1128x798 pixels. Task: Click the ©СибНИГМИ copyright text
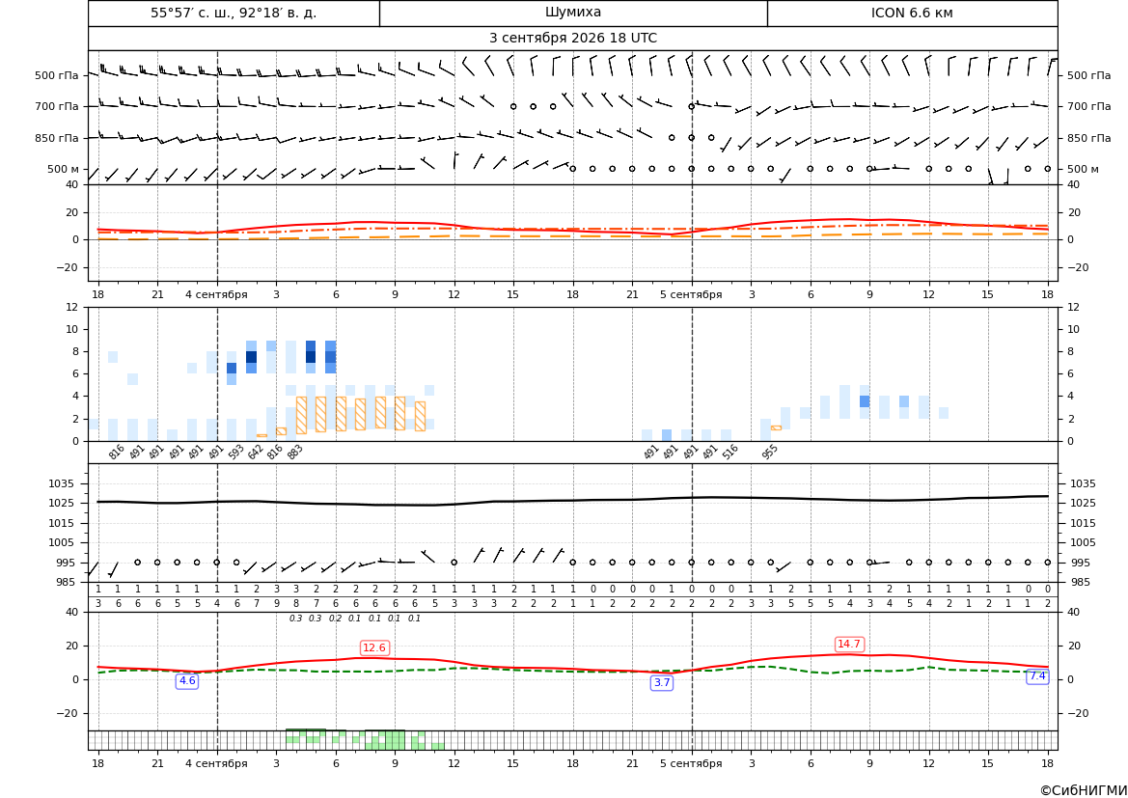click(1084, 790)
